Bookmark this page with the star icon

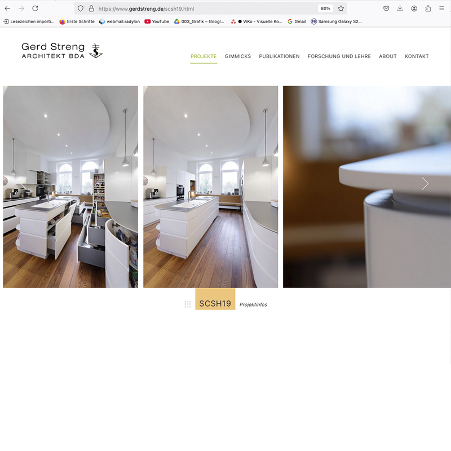click(341, 8)
